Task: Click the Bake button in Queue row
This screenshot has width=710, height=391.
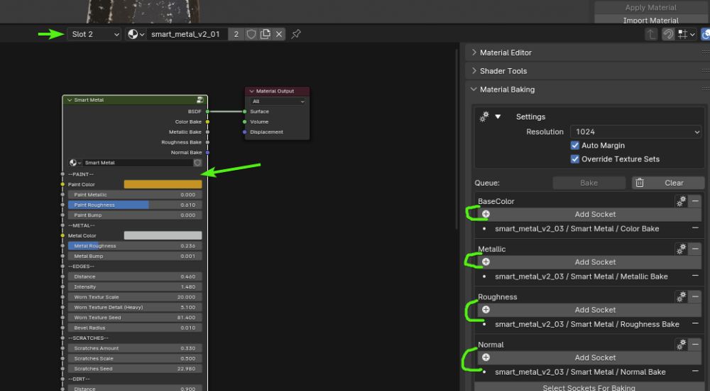Action: (x=589, y=183)
